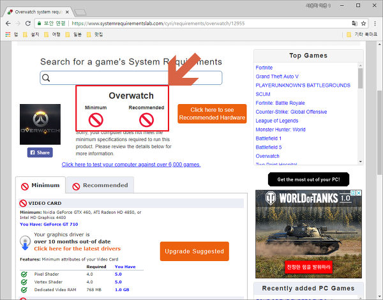Reload the page with refresh icon
The width and height of the screenshot is (383, 300).
28,24
